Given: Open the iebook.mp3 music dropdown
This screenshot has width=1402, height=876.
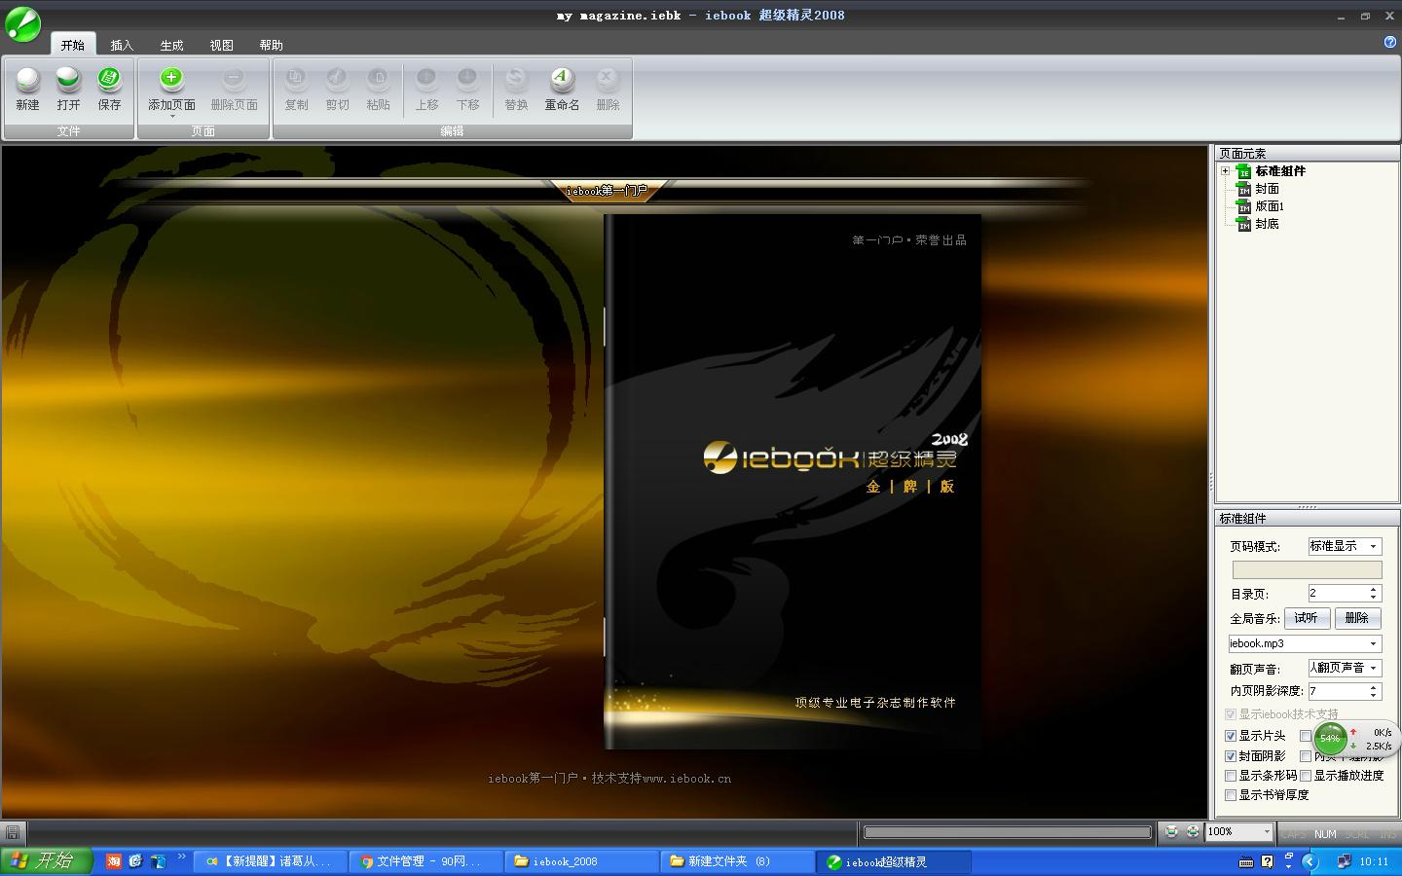Looking at the screenshot, I should pos(1373,643).
